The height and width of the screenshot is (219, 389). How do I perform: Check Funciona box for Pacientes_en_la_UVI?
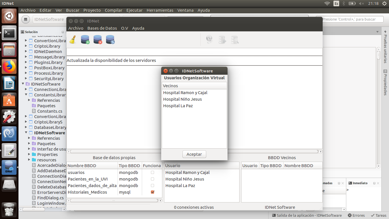[x=153, y=179]
